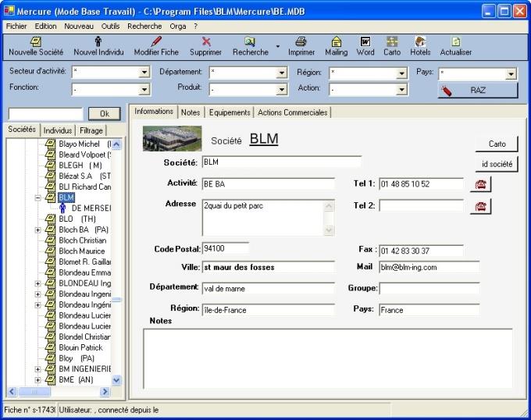Open Modifier Fiche pencil tool
531x420 pixels.
156,42
